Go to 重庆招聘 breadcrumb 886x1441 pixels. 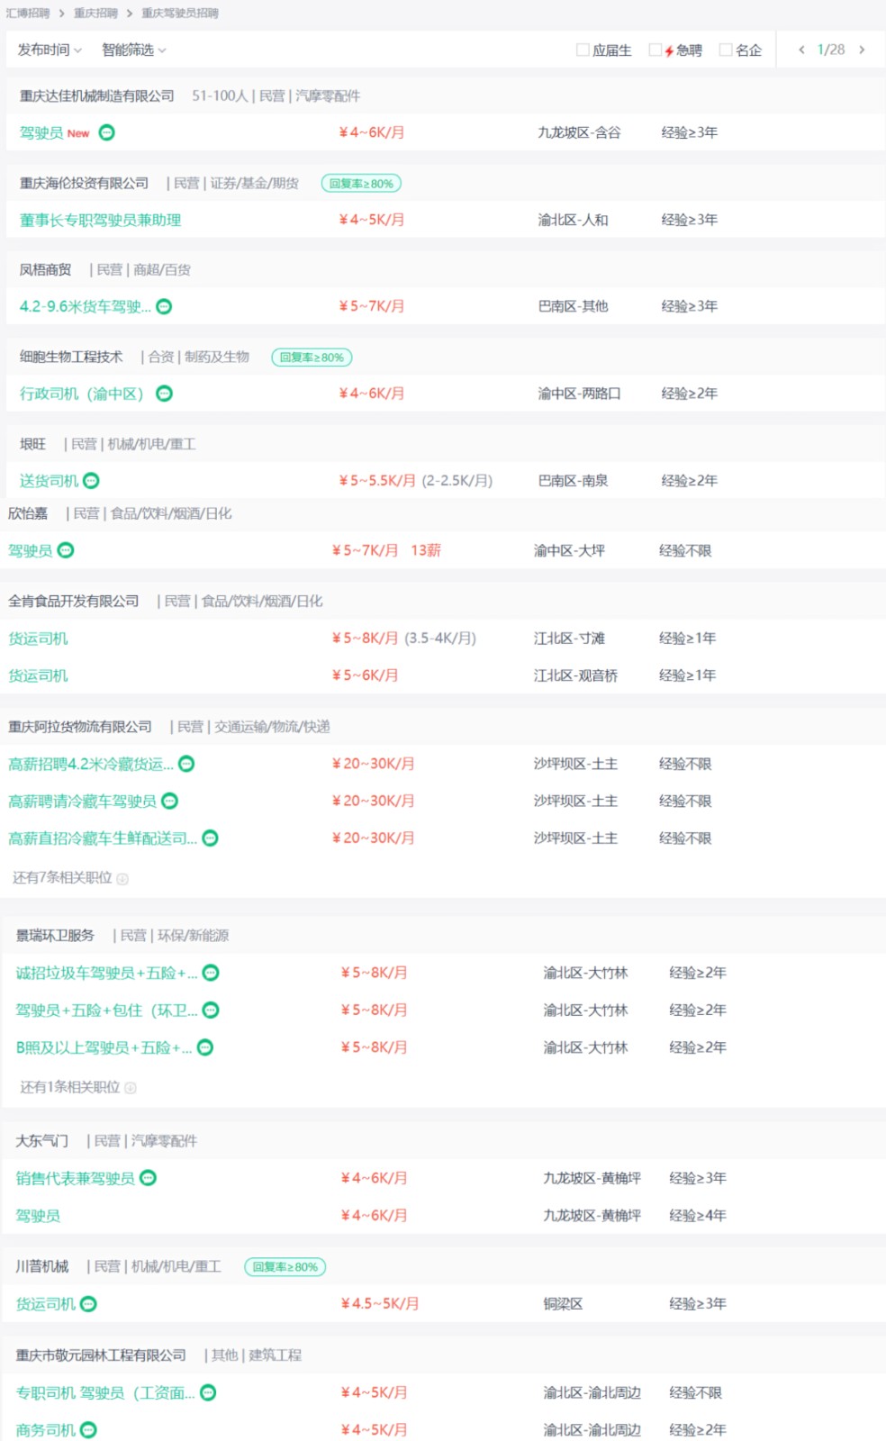95,13
